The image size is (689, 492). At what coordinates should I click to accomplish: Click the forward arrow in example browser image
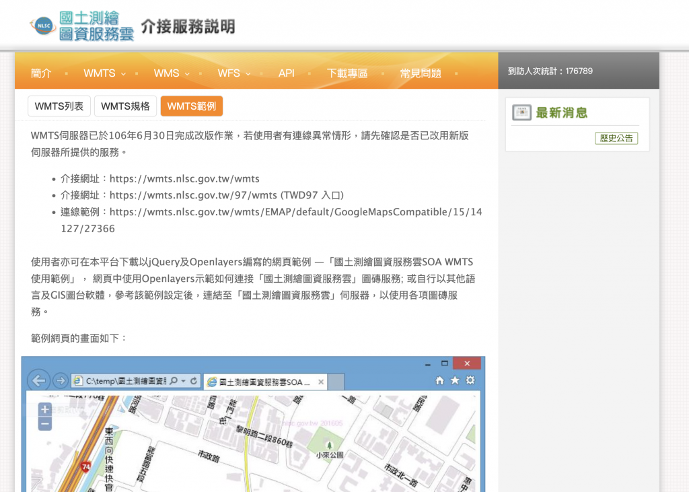click(61, 380)
